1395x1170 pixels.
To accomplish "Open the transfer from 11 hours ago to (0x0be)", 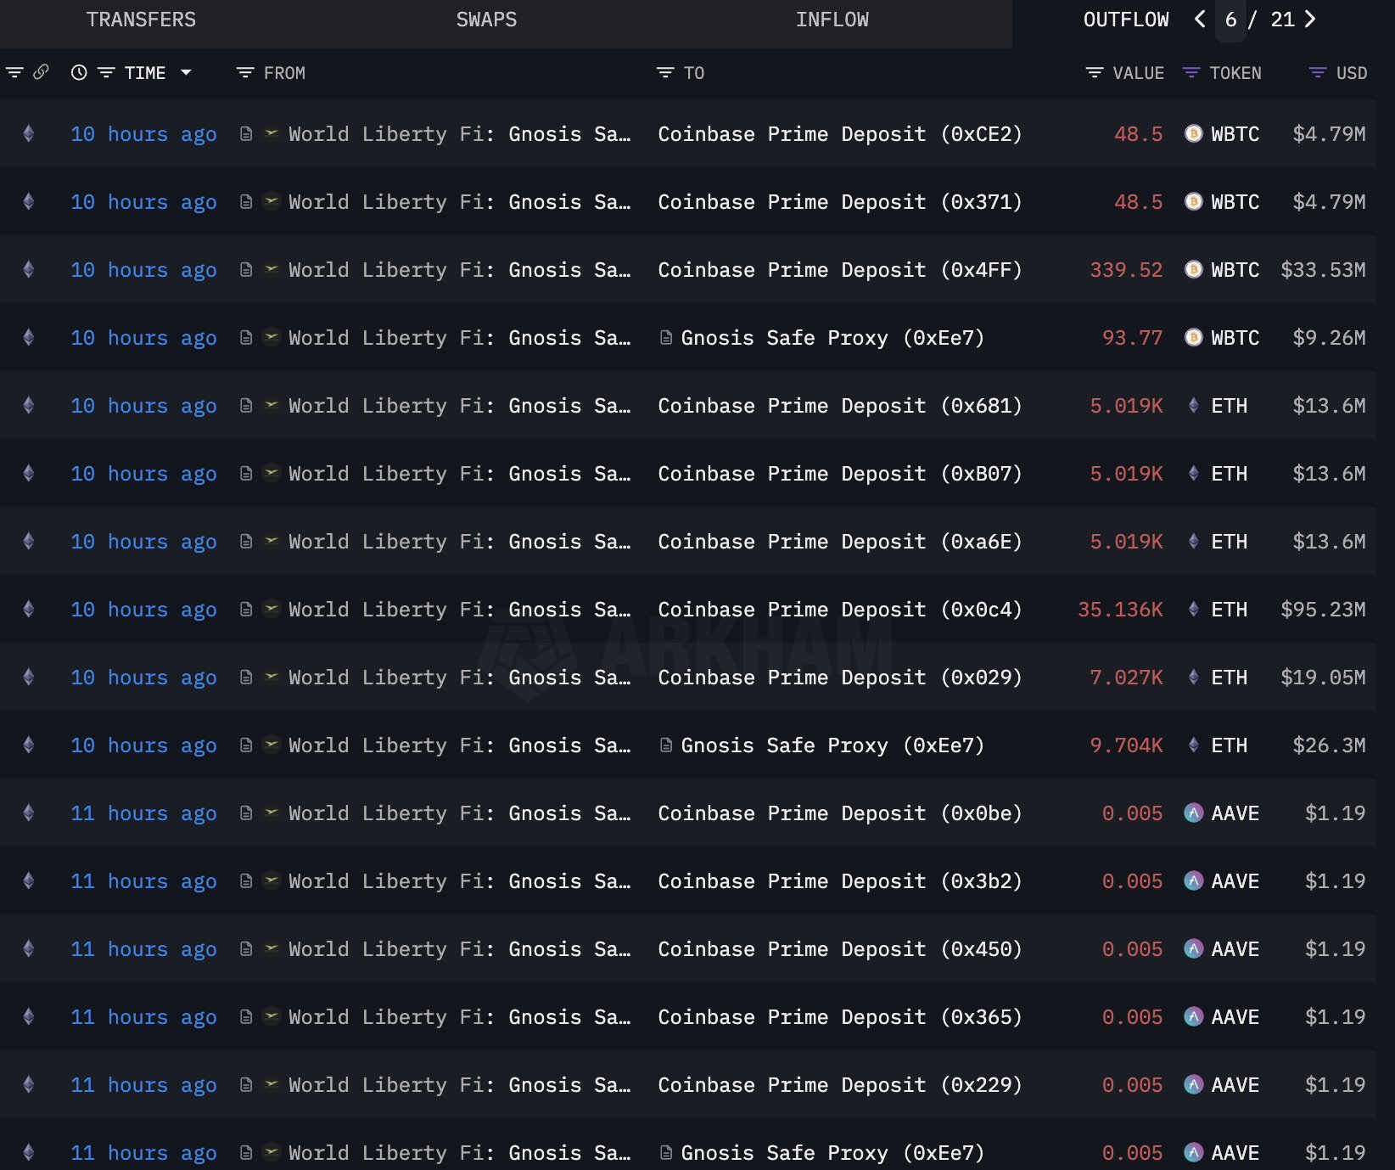I will 839,813.
